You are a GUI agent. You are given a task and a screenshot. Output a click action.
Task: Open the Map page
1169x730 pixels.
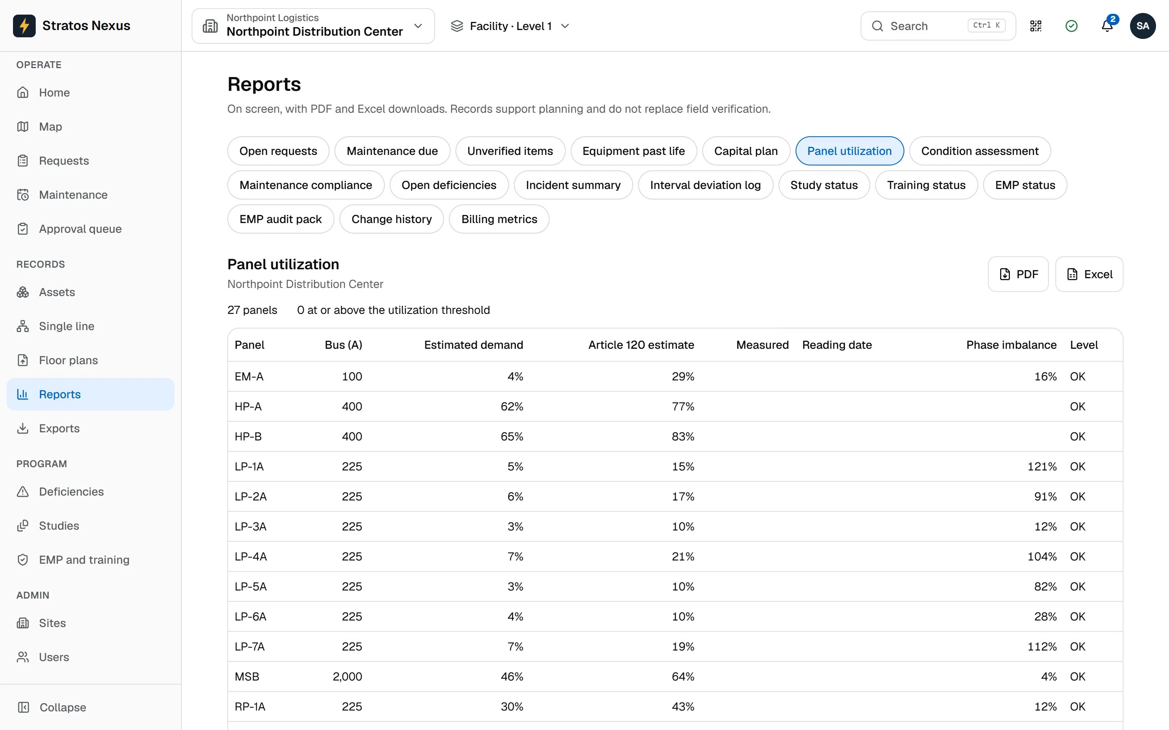91,127
